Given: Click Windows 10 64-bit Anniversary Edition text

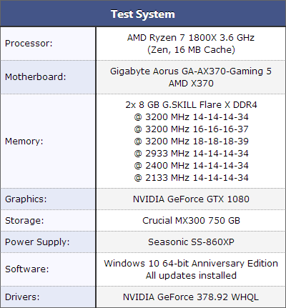Looking at the screenshot, I should tap(191, 264).
